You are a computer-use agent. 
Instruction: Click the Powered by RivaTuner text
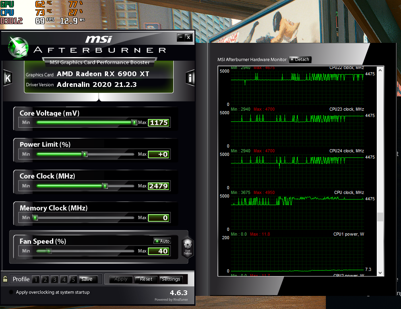click(171, 299)
